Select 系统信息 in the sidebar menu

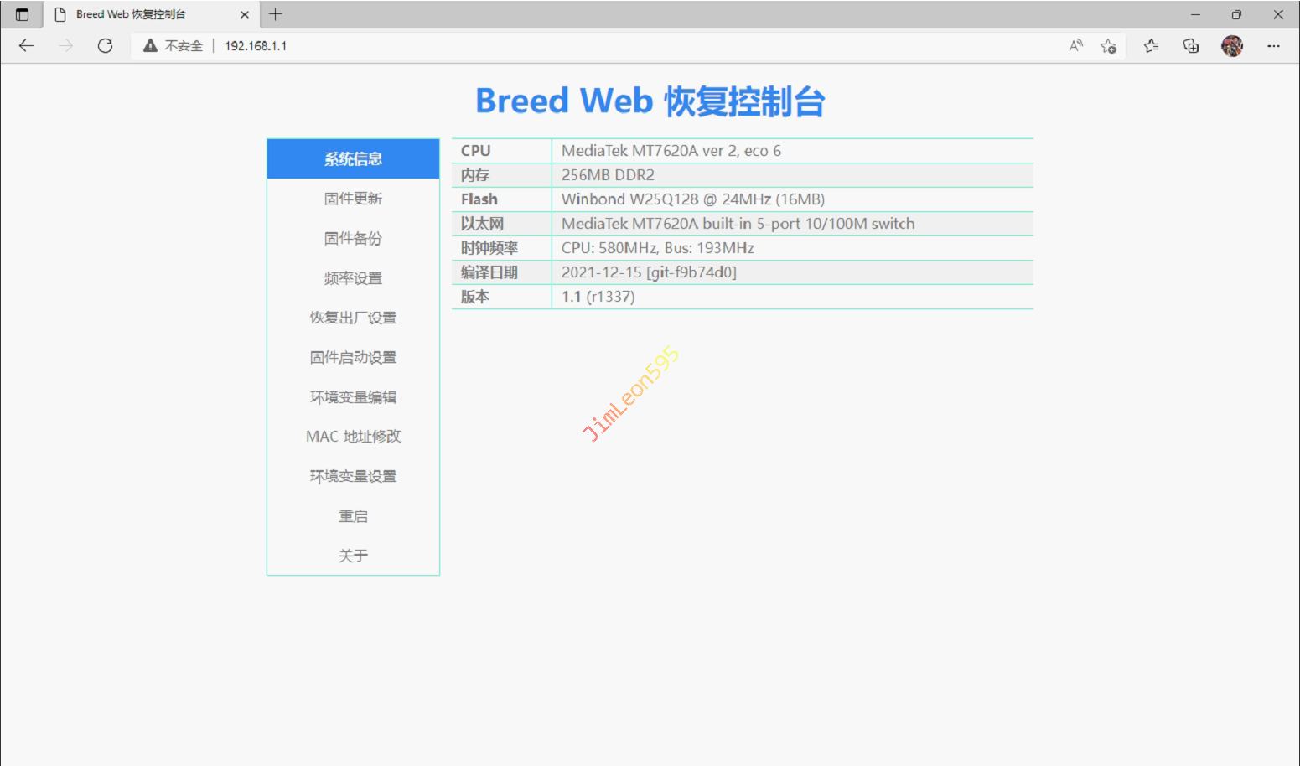coord(353,159)
